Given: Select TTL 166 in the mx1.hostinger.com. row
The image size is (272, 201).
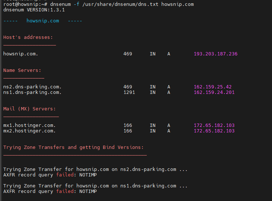Looking at the screenshot, I should coord(128,125).
